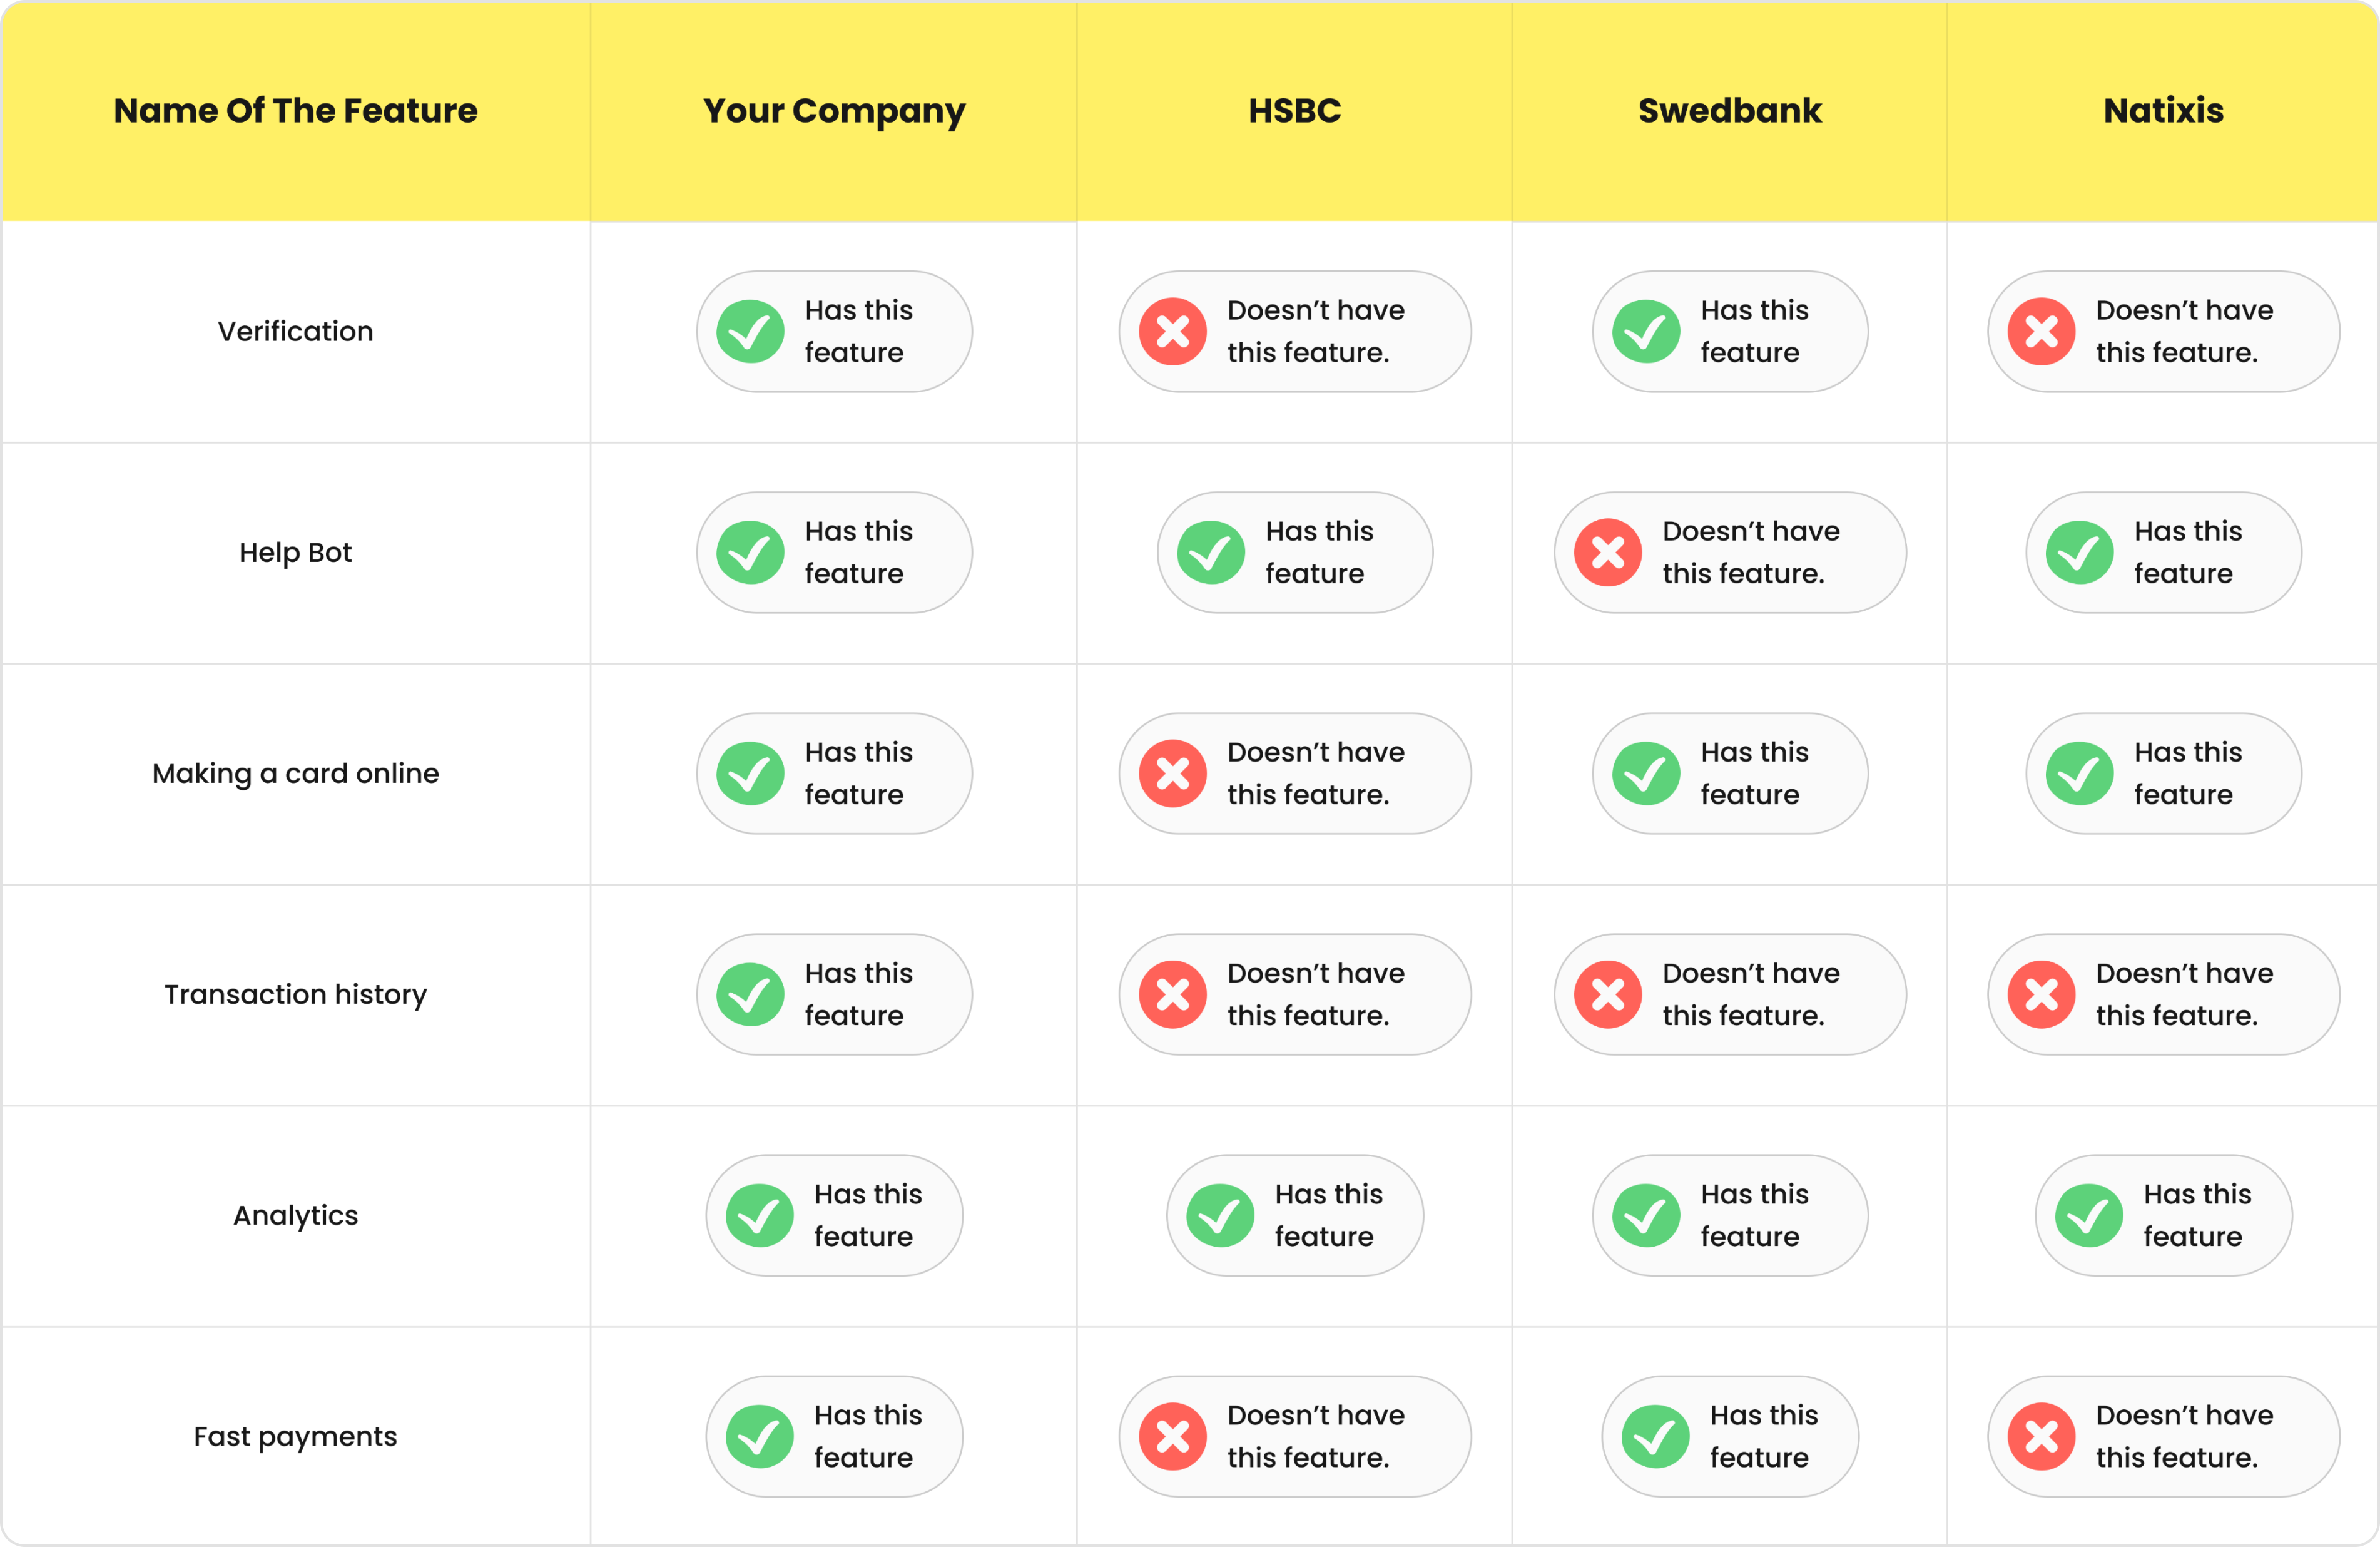Image resolution: width=2380 pixels, height=1547 pixels.
Task: Select the 'Your Company' column header
Action: coord(834,112)
